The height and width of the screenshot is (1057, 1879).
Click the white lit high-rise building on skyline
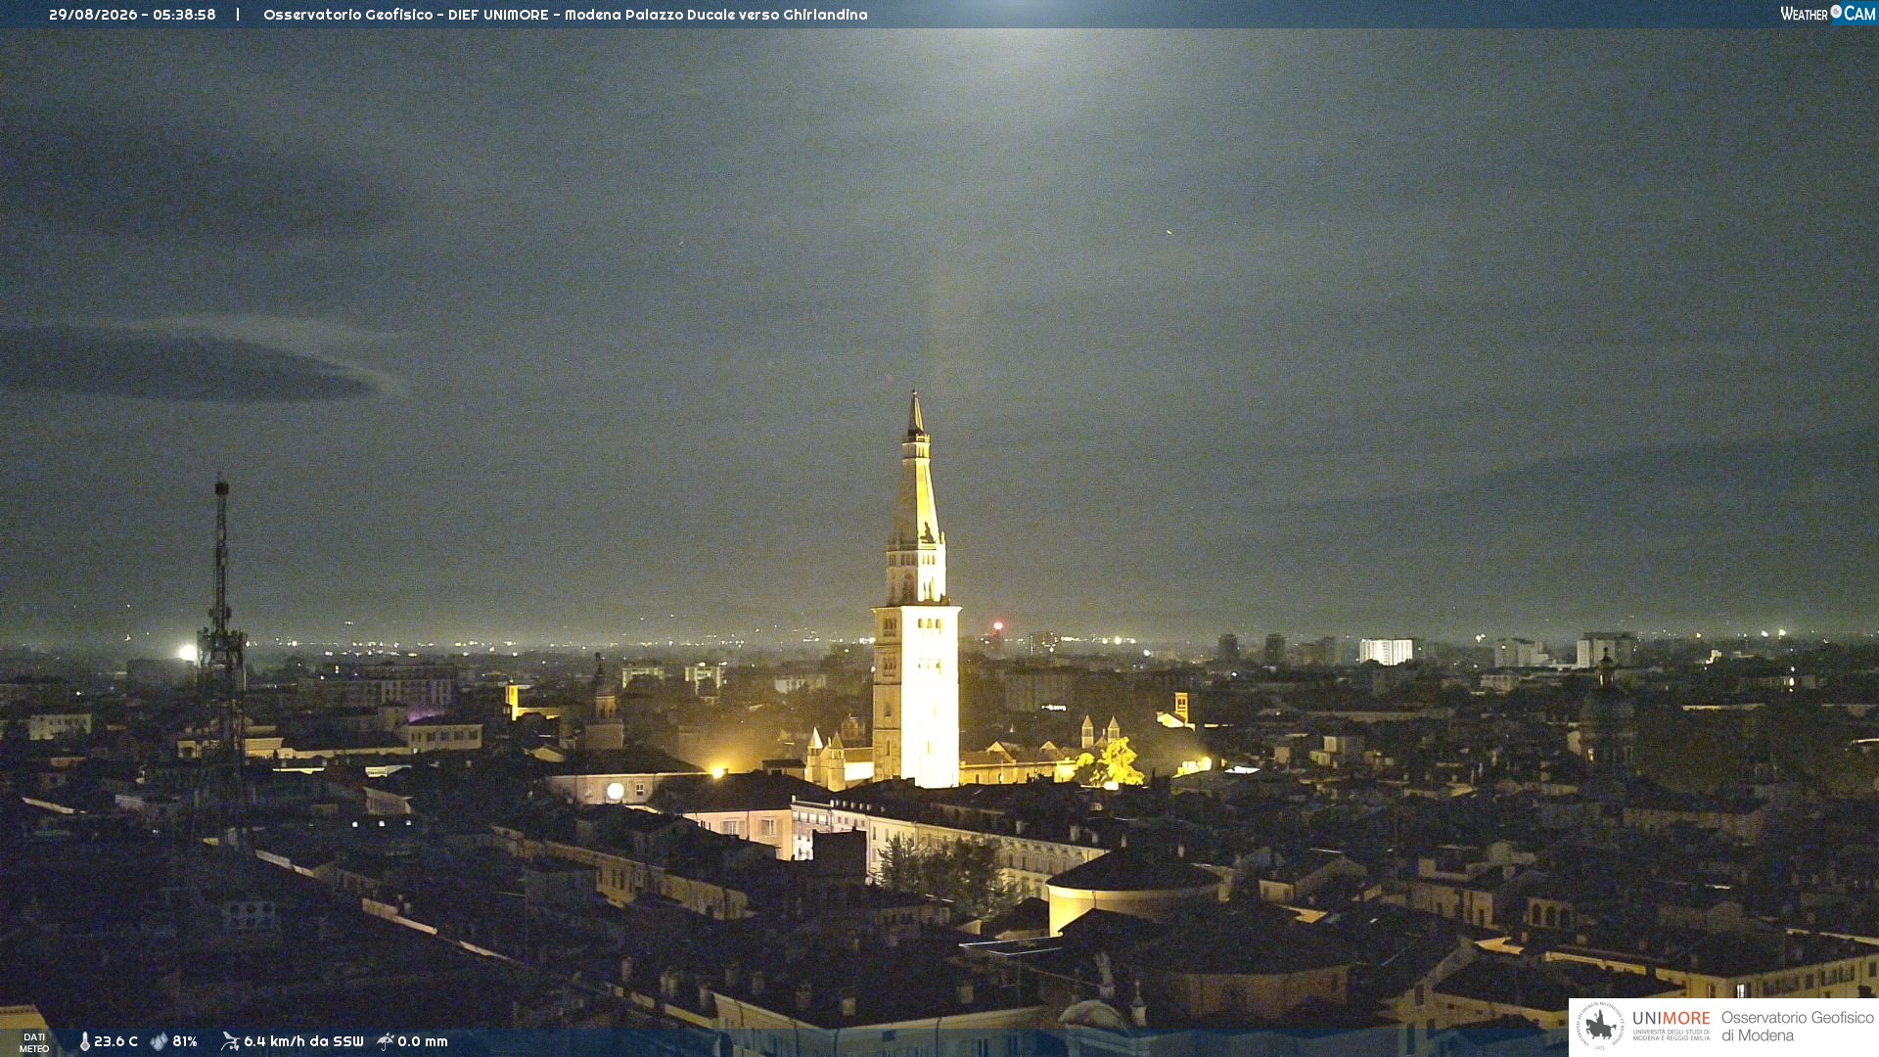(1386, 651)
